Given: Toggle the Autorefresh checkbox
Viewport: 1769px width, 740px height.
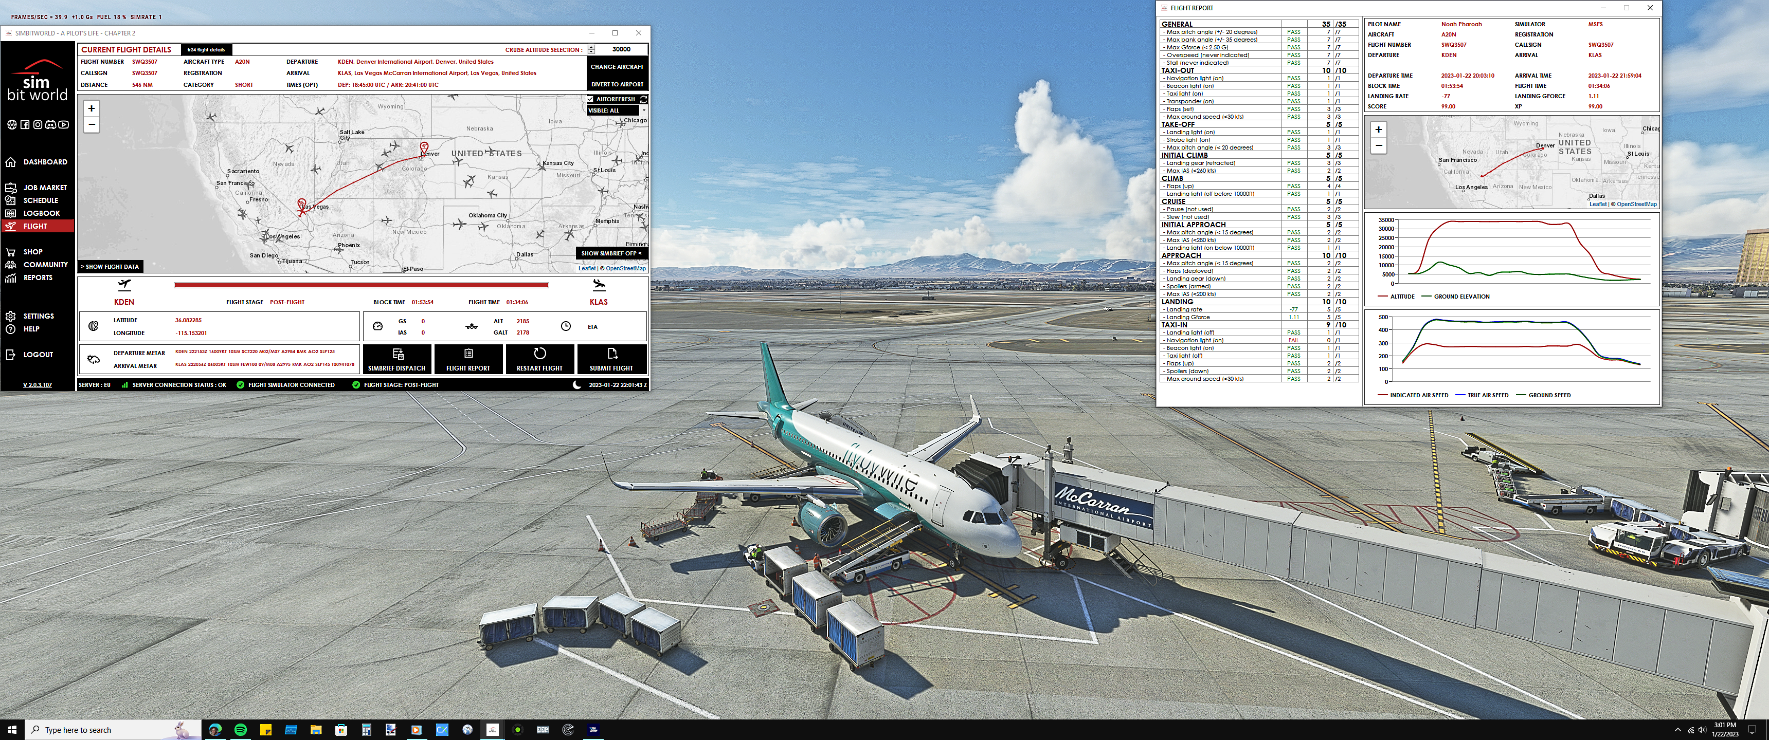Looking at the screenshot, I should [x=590, y=99].
